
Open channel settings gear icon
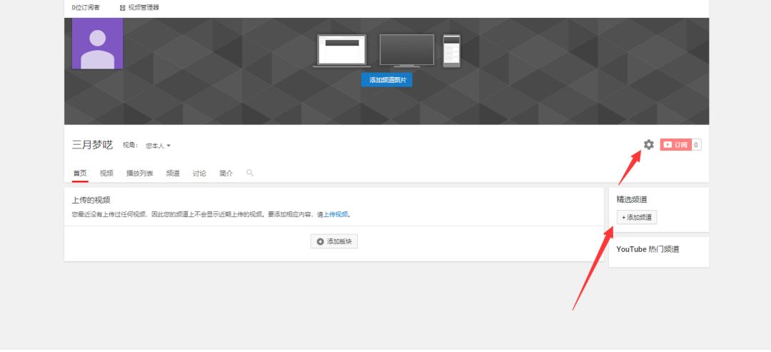point(648,145)
